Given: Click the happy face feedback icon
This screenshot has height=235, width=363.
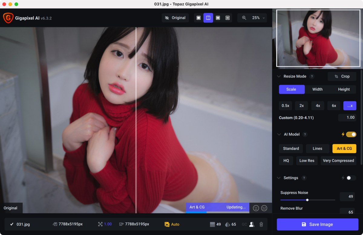Looking at the screenshot, I should coord(256,208).
